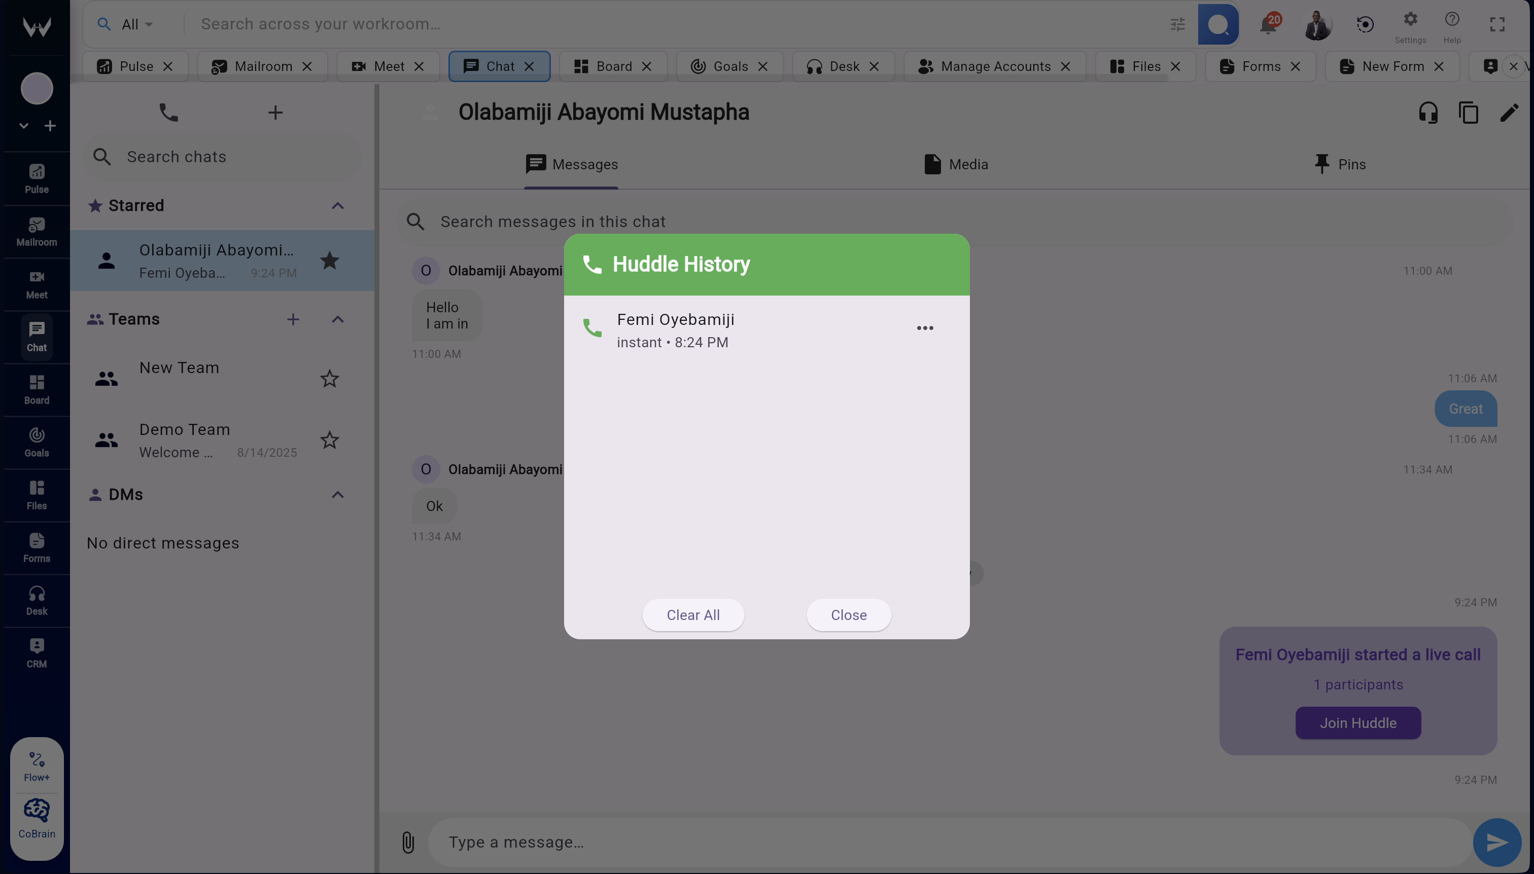Collapse the Starred chats section

coord(337,205)
